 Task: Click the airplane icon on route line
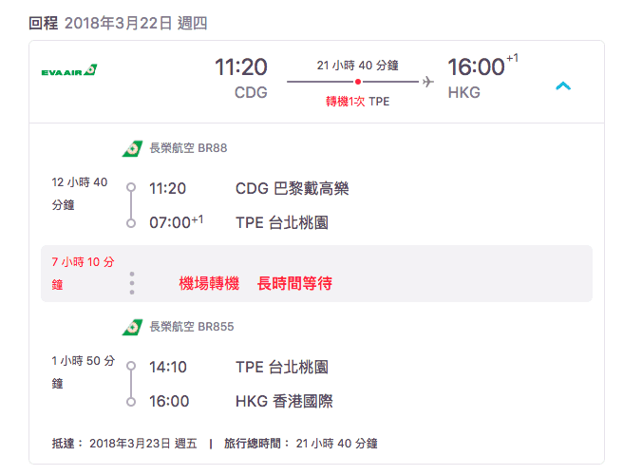pos(428,82)
